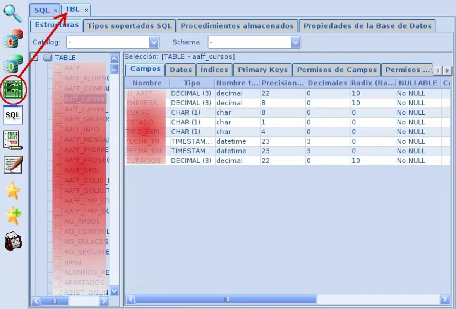
Task: Click the Precision column header
Action: [283, 83]
